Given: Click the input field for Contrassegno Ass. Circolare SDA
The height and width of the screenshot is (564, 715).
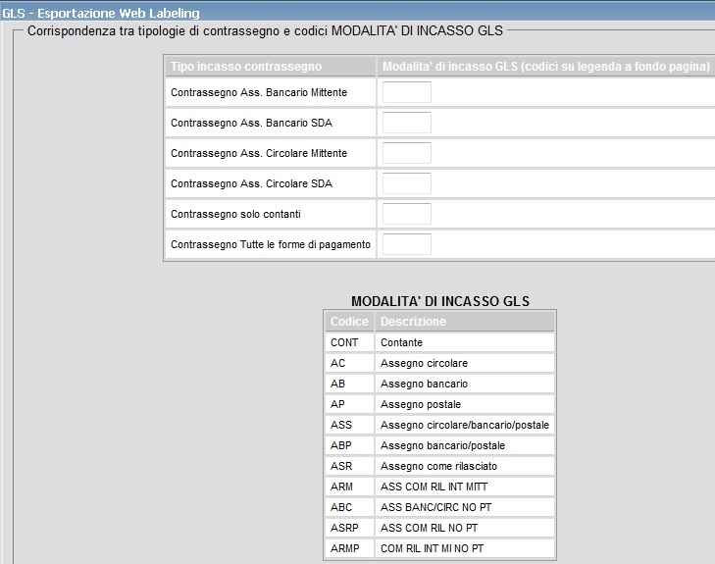Looking at the screenshot, I should pyautogui.click(x=407, y=183).
